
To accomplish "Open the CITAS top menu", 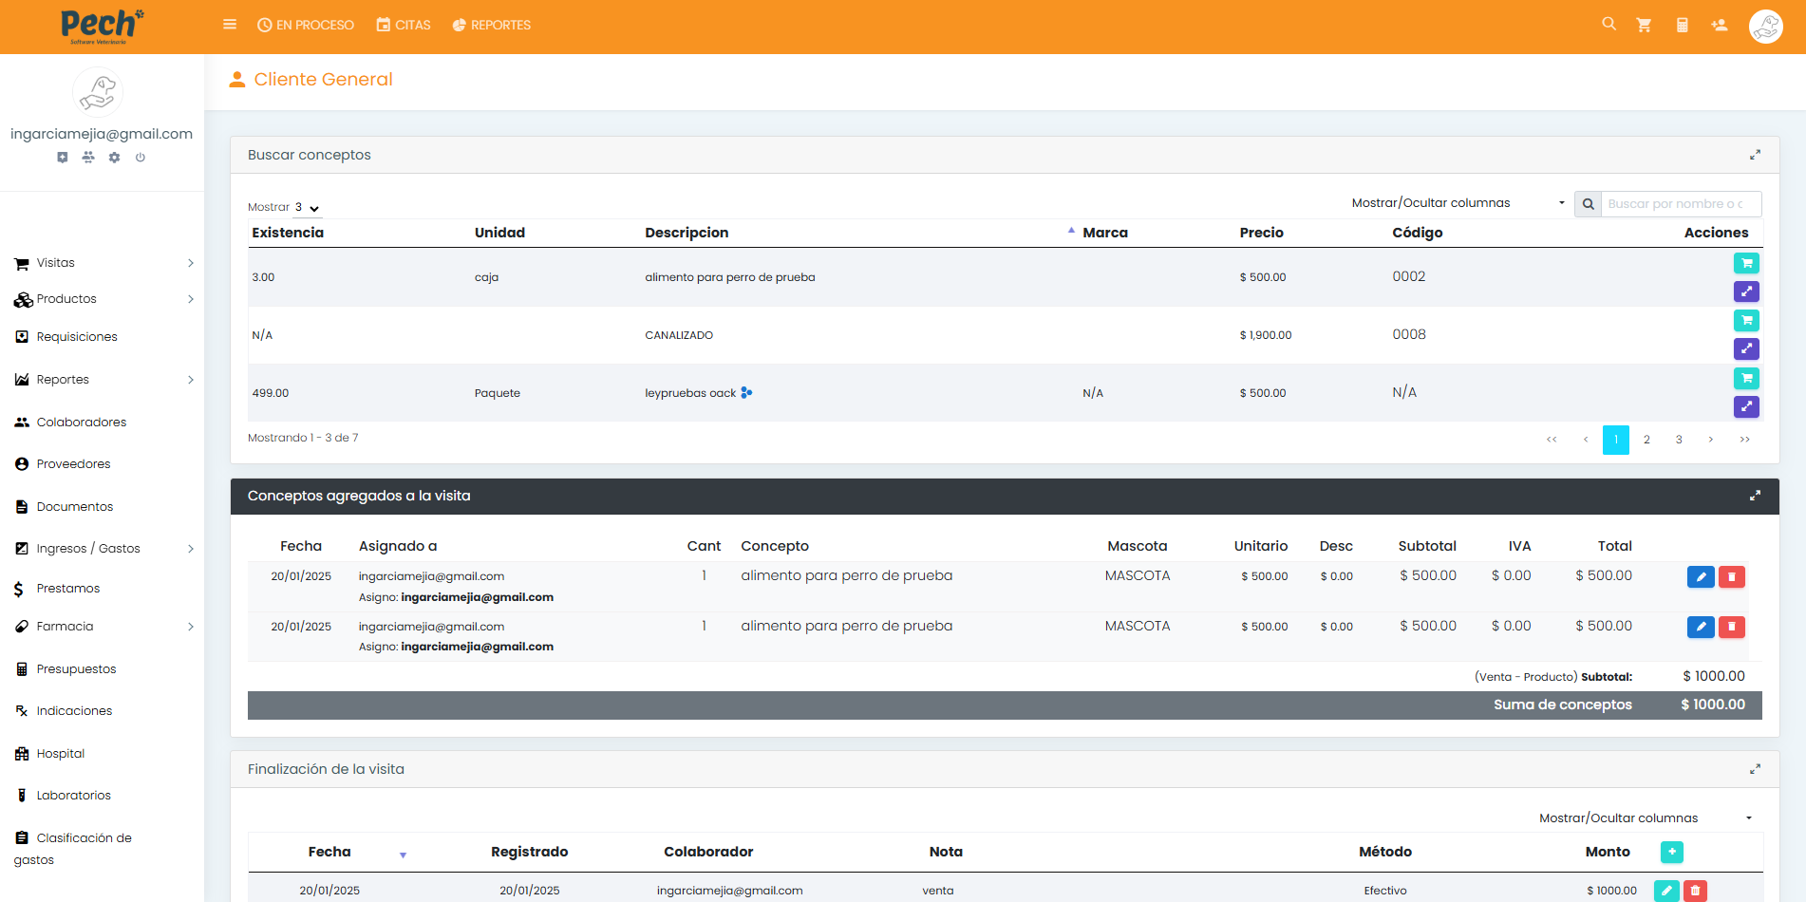I will click(404, 26).
